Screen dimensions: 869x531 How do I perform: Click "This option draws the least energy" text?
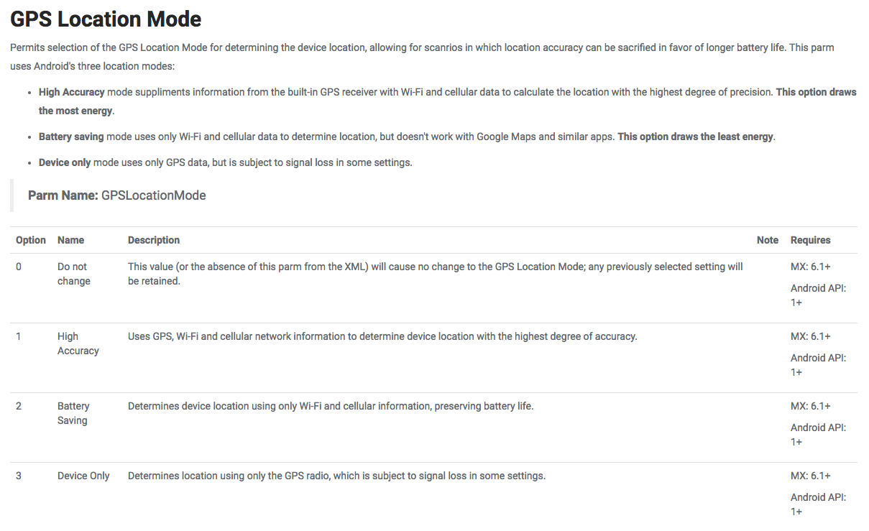pos(695,137)
